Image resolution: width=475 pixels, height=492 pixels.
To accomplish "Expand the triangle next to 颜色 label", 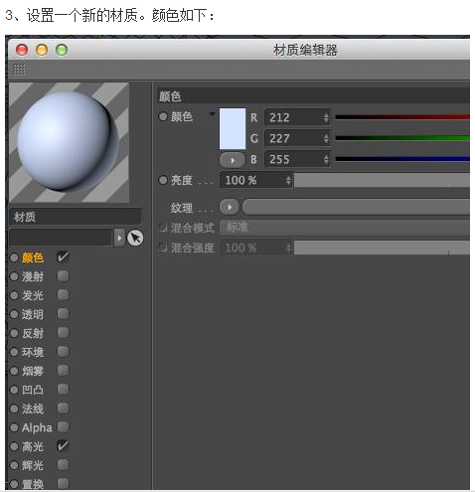I will [x=212, y=114].
